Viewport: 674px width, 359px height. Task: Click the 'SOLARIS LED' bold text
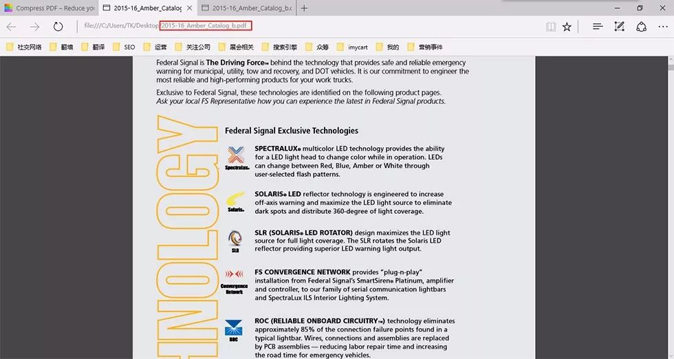coord(278,194)
